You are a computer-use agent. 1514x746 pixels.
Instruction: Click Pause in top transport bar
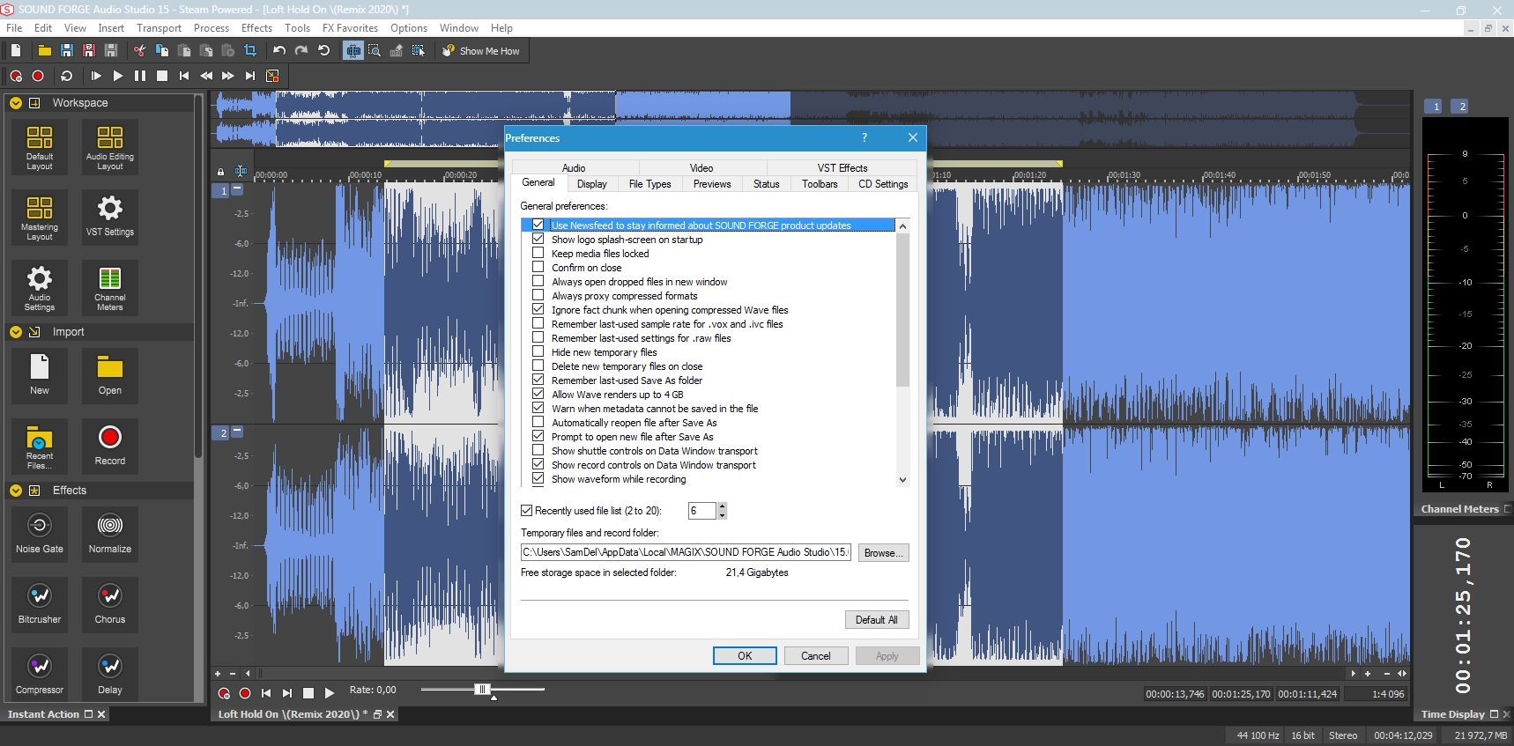(x=140, y=76)
